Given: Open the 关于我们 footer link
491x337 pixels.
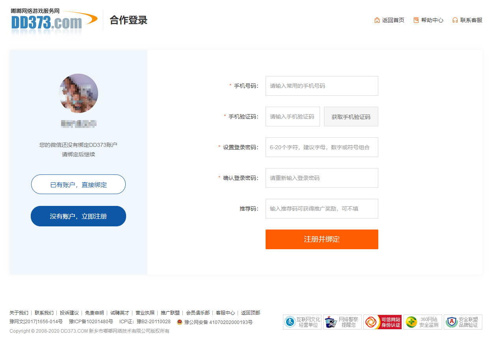Looking at the screenshot, I should tap(19, 313).
